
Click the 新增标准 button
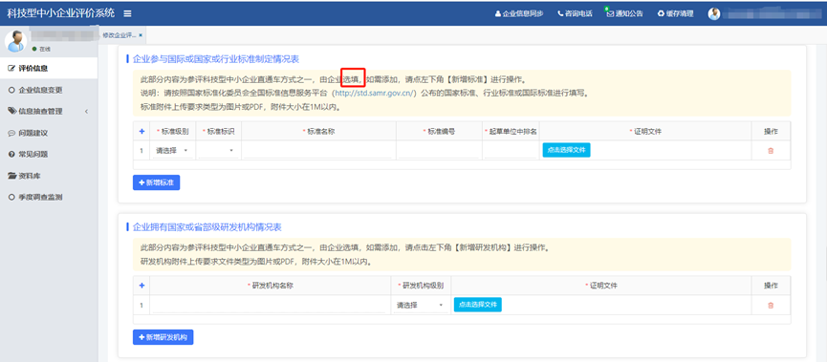point(157,182)
